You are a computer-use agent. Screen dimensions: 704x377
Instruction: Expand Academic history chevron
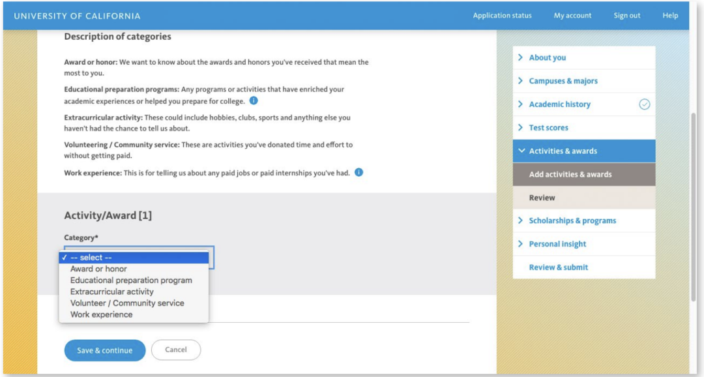point(520,104)
